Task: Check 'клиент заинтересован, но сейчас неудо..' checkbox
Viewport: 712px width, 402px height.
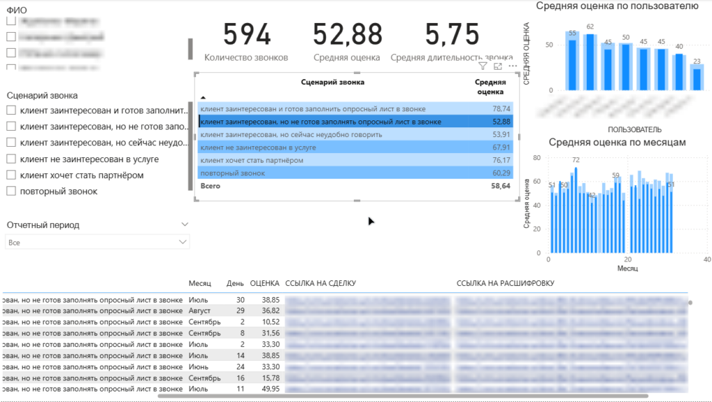Action: tap(11, 142)
